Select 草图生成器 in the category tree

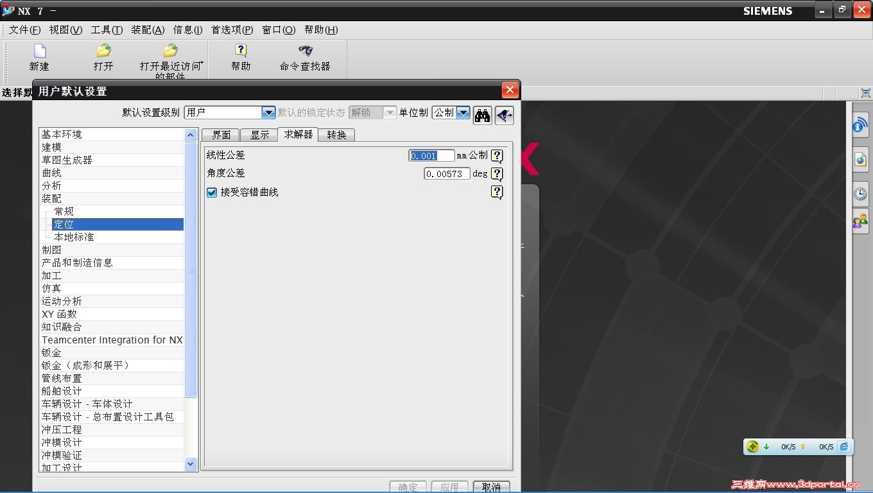coord(67,160)
